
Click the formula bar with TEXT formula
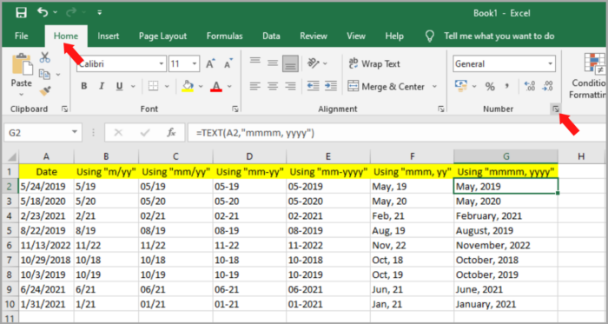397,133
